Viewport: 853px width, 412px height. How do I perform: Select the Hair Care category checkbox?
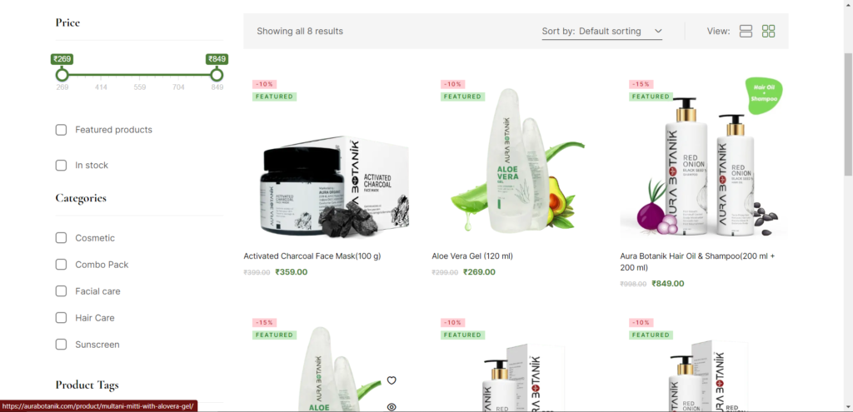coord(61,318)
